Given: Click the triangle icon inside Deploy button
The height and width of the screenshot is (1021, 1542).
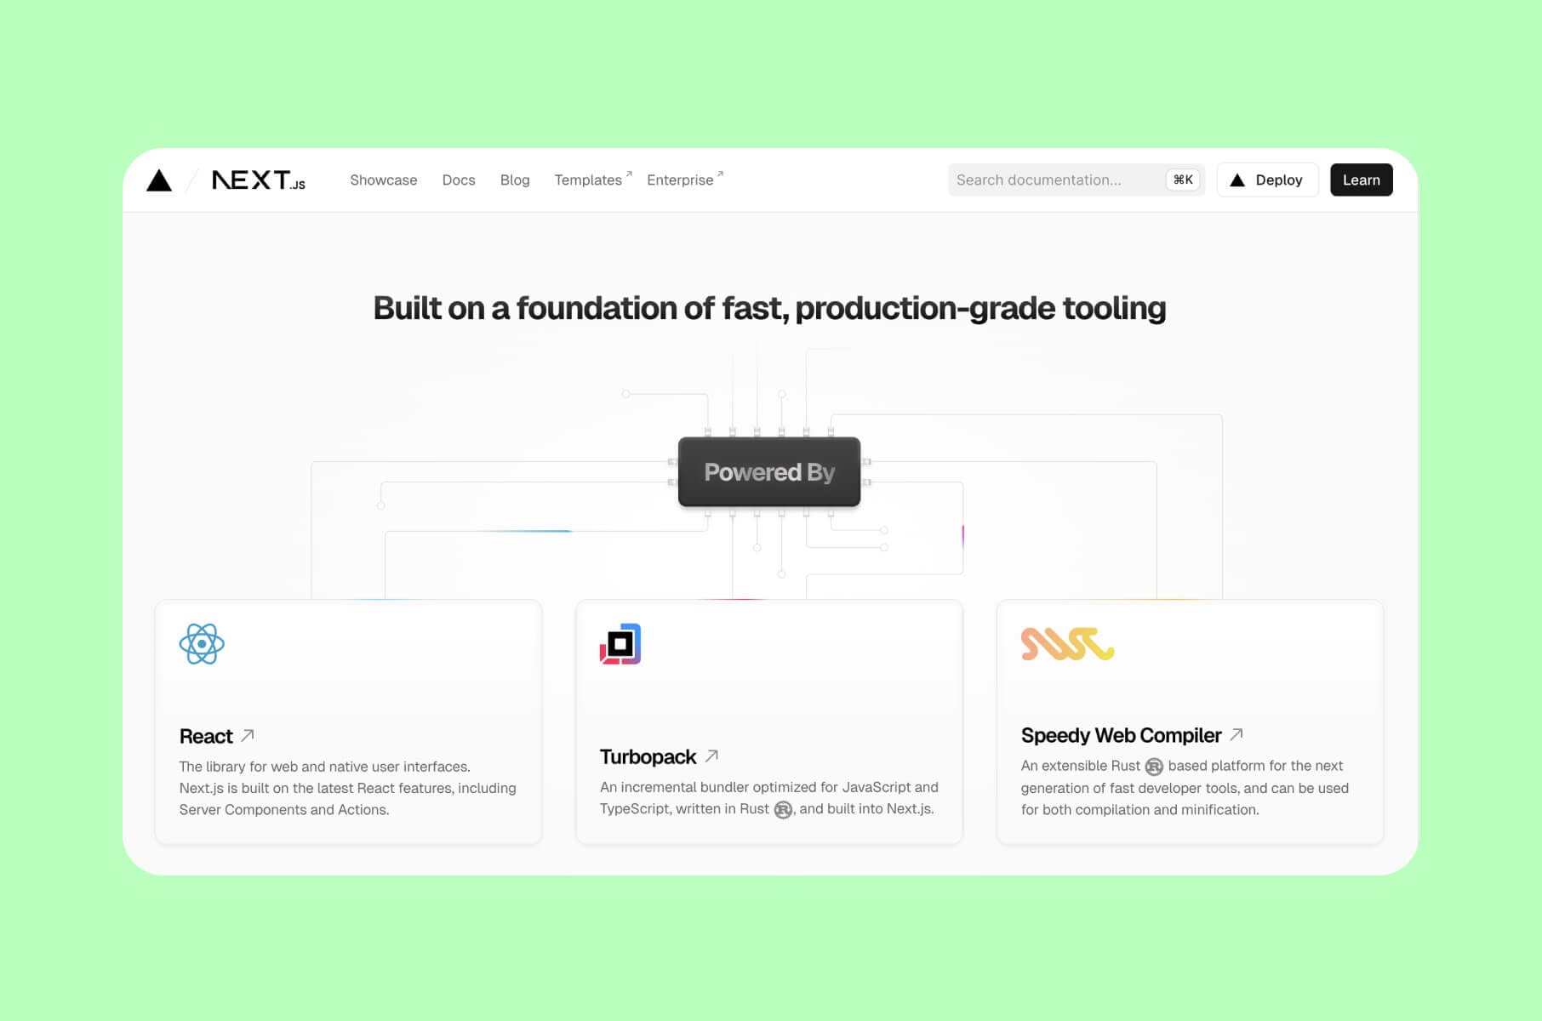Looking at the screenshot, I should point(1237,180).
